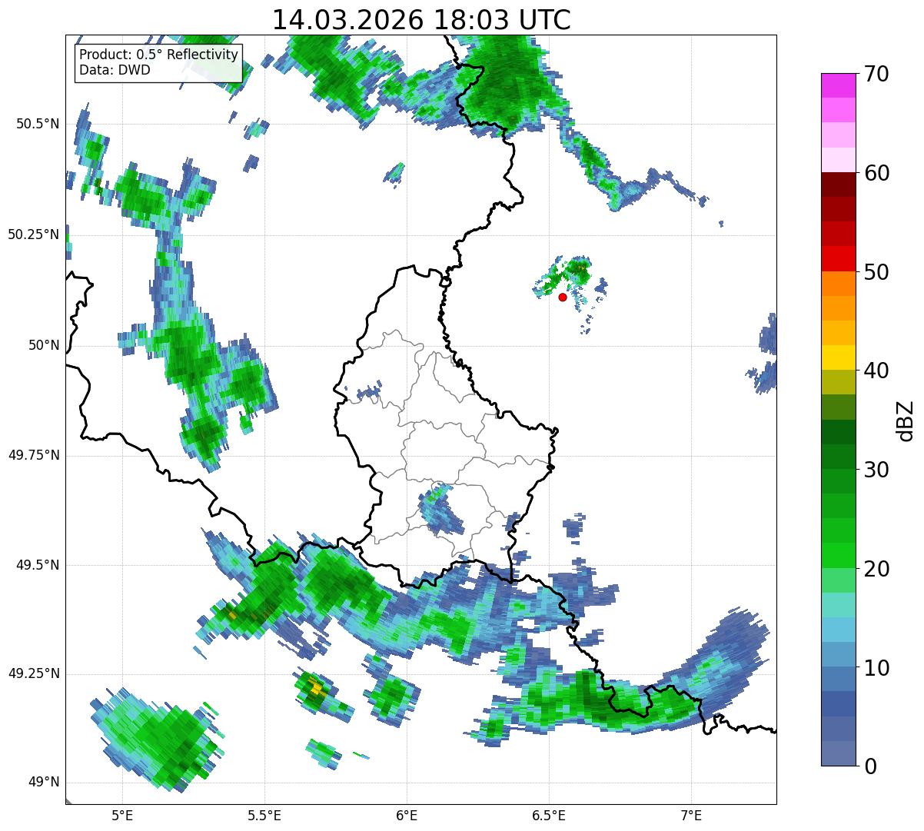This screenshot has width=924, height=831.
Task: Click the 5°E longitude label
Action: point(122,816)
